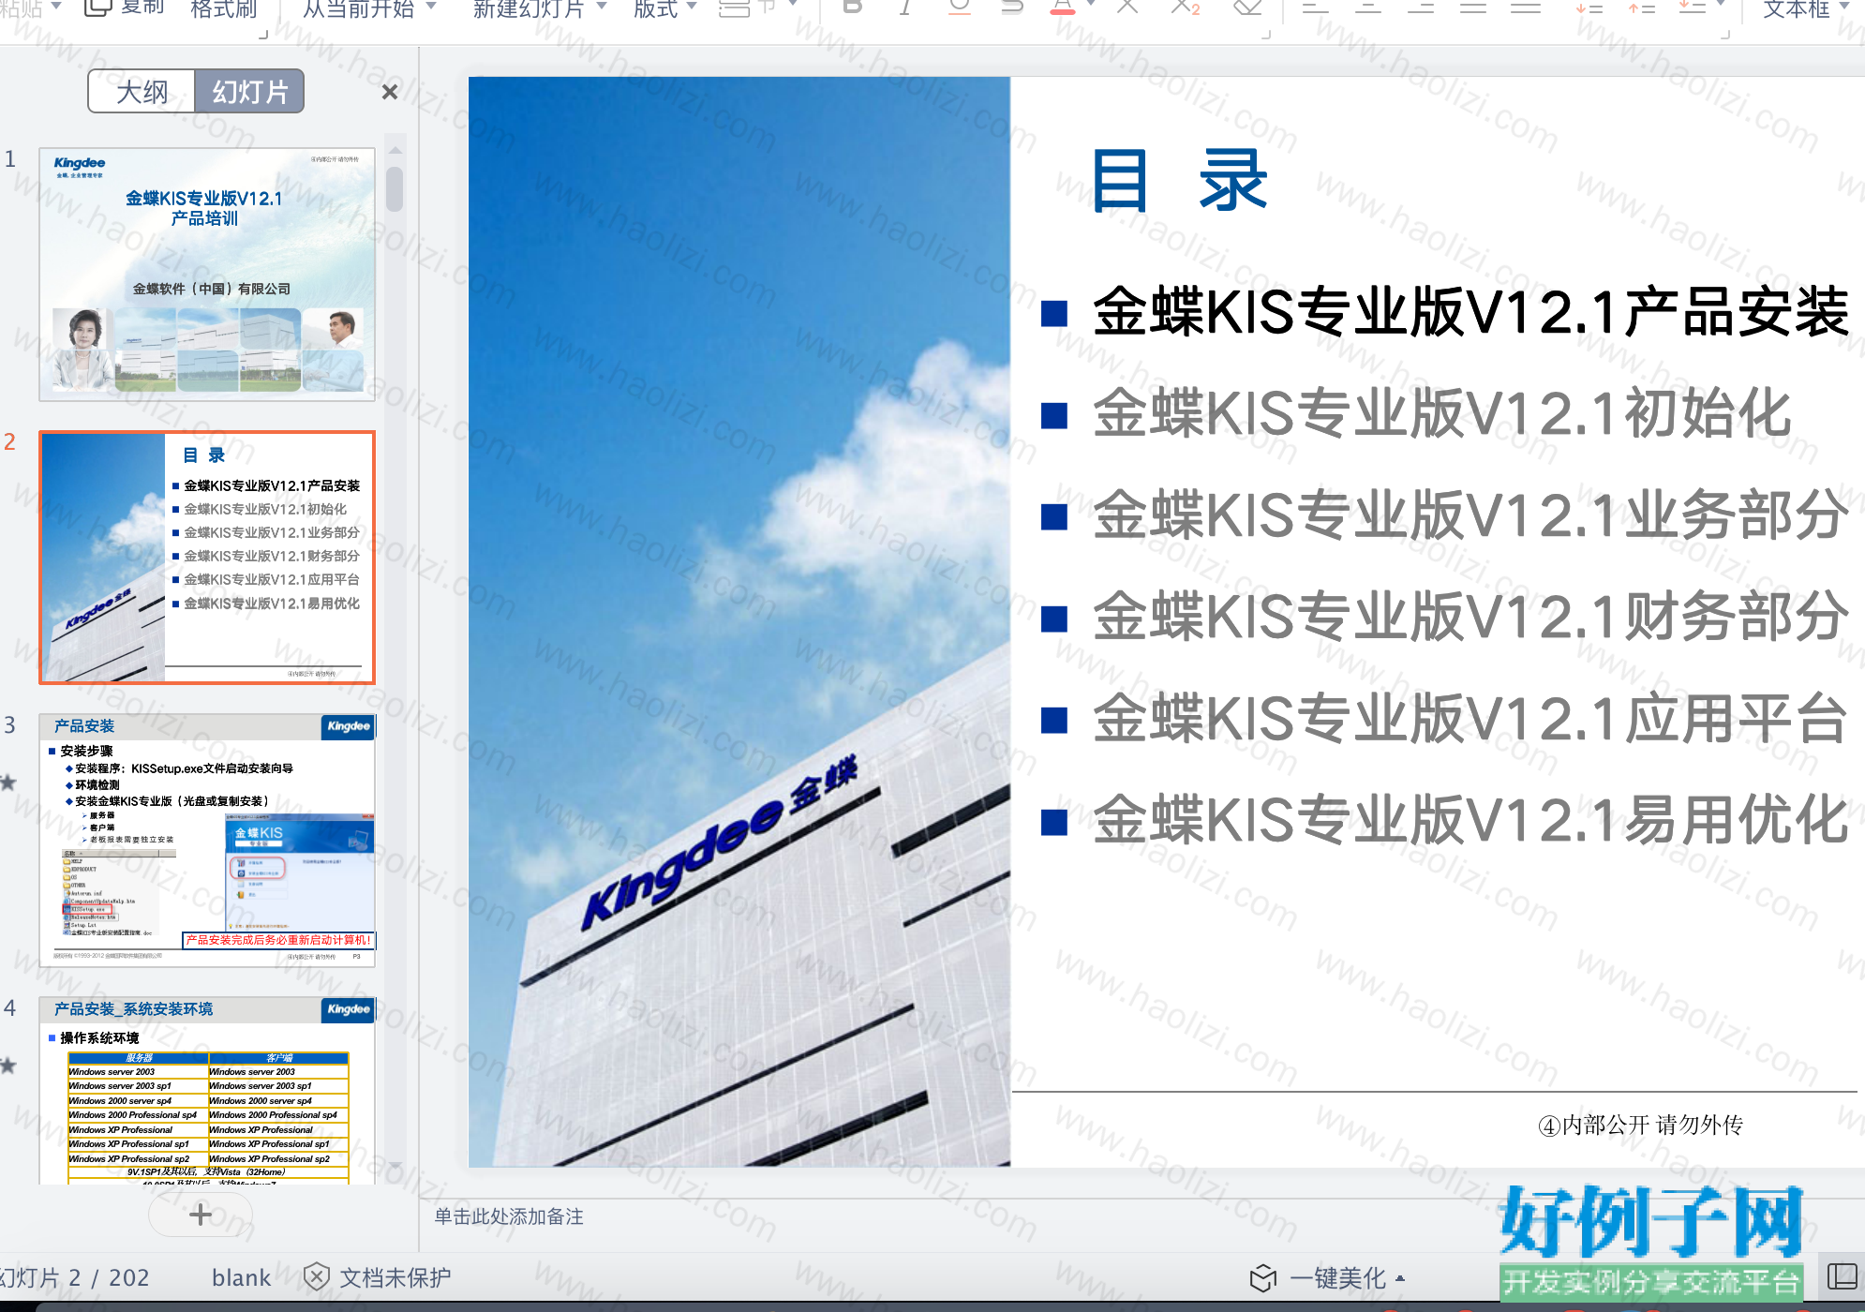Click the Copy (复制) icon

(98, 7)
